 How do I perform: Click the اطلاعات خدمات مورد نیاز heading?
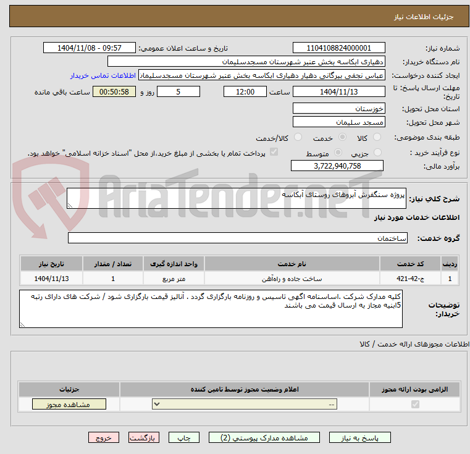tap(417, 217)
